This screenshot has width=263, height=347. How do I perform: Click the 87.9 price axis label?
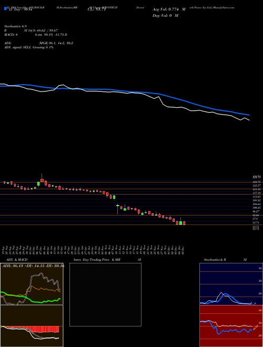pyautogui.click(x=256, y=219)
